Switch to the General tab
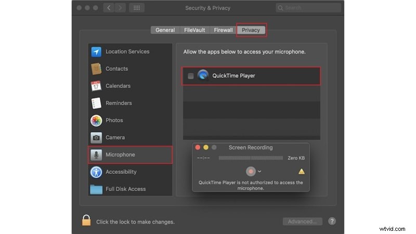 [165, 30]
